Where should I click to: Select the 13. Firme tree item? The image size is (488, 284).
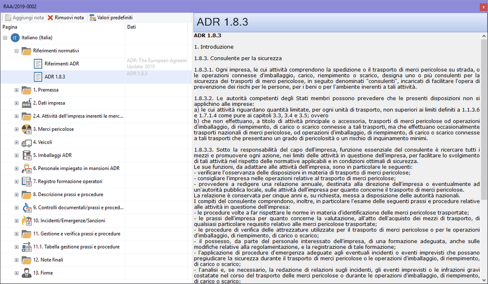point(43,273)
